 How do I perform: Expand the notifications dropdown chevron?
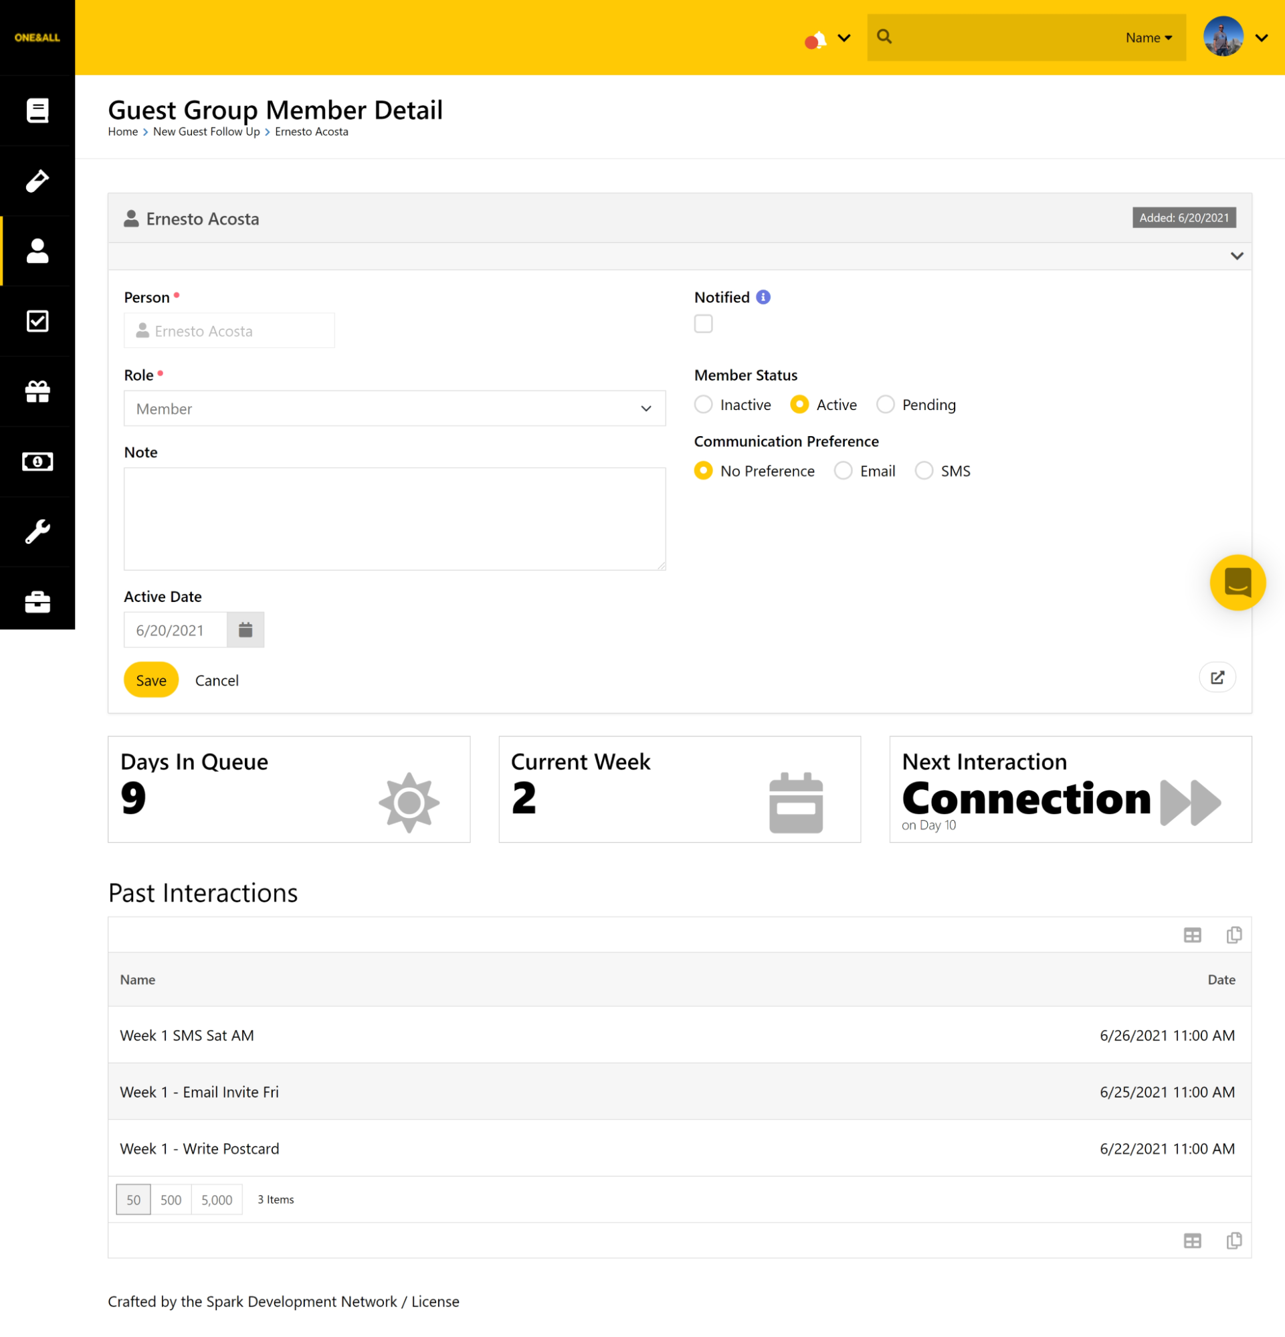844,38
